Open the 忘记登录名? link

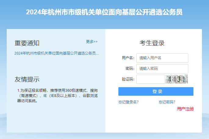coord(128,102)
